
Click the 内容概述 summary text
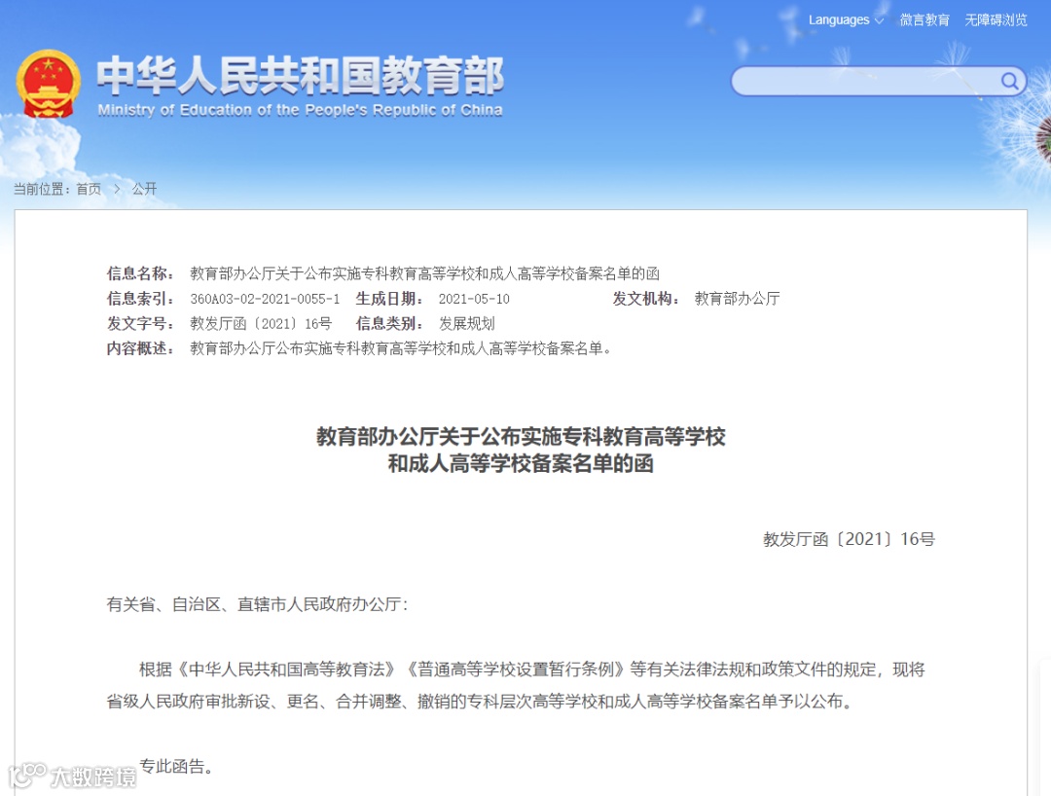(x=400, y=348)
